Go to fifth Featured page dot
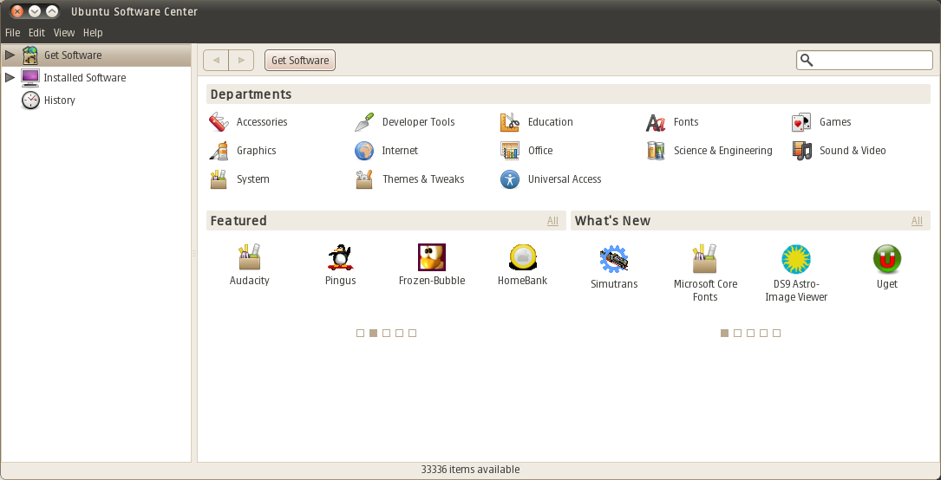 pyautogui.click(x=412, y=334)
